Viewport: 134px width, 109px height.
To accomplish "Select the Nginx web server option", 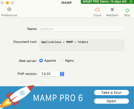I will [x=62, y=60].
